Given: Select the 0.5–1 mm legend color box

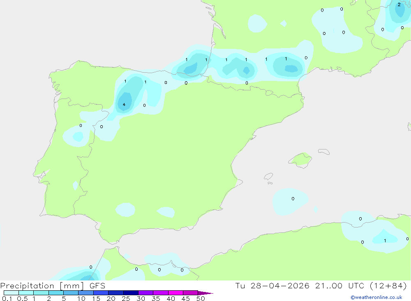Looking at the screenshot, I should [x=26, y=293].
